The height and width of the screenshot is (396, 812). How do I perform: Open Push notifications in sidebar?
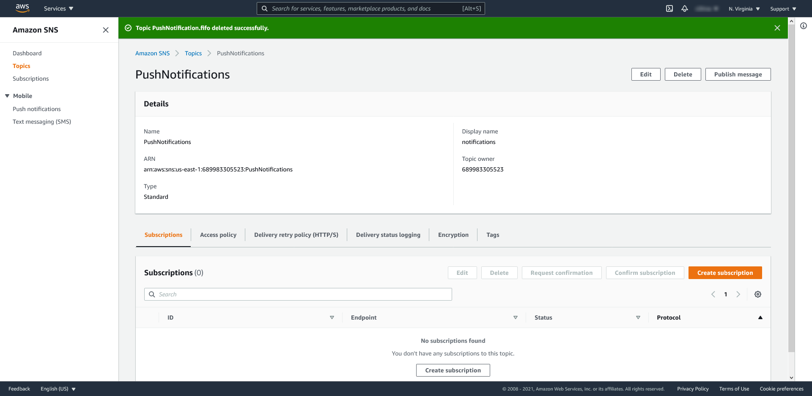point(37,109)
